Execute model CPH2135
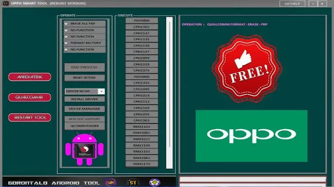This screenshot has width=334, height=187. pos(141,39)
